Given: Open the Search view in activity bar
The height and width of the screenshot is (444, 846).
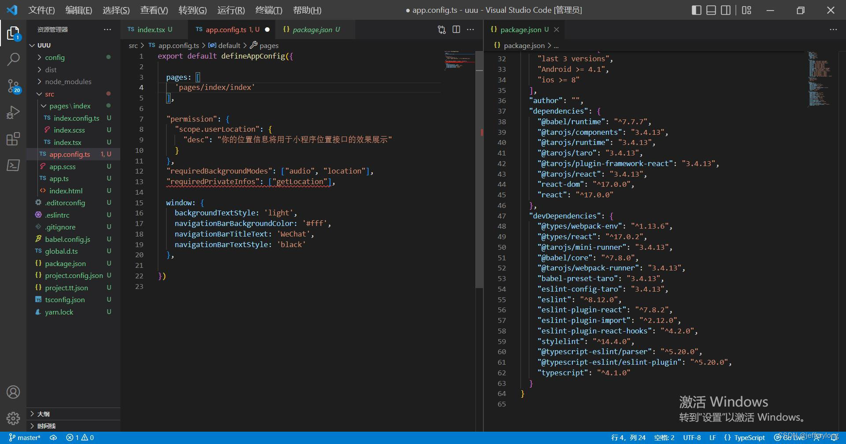Looking at the screenshot, I should tap(13, 59).
